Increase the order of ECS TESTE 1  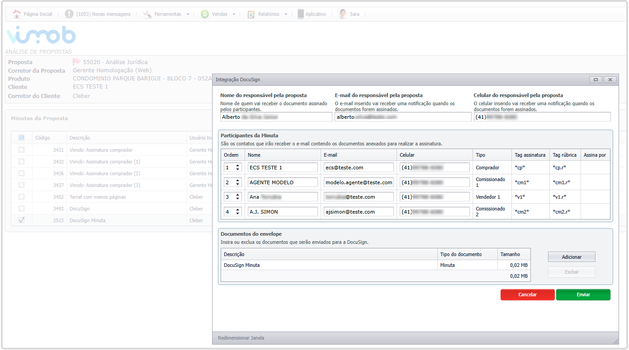tap(237, 165)
